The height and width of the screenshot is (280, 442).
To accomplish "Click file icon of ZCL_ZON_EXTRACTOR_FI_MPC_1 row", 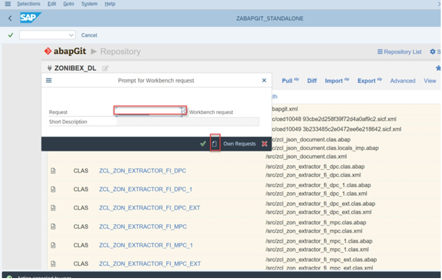I will tap(53, 245).
